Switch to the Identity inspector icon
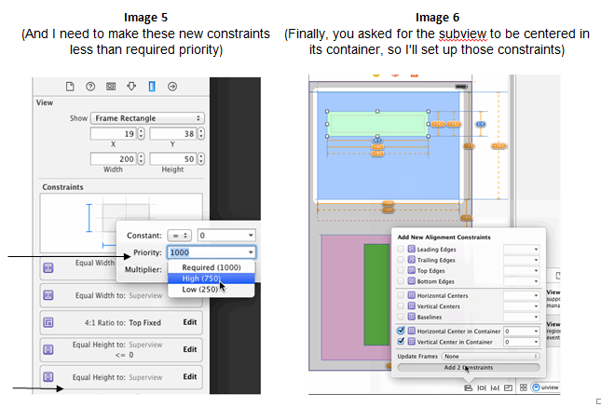This screenshot has width=601, height=407. click(x=111, y=87)
